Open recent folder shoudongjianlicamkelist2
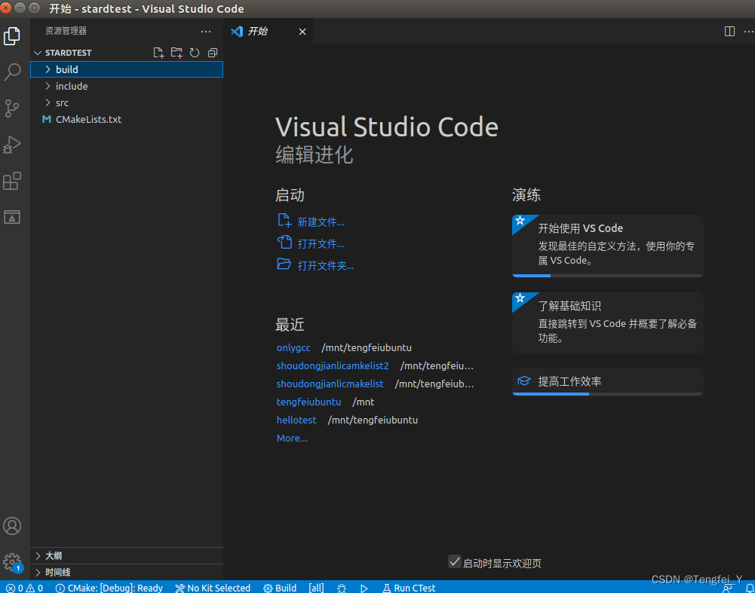The width and height of the screenshot is (755, 593). (332, 365)
